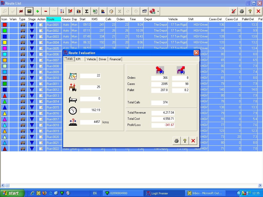Open the Driver tab
Screen dimensions: 263x197
tap(102, 59)
